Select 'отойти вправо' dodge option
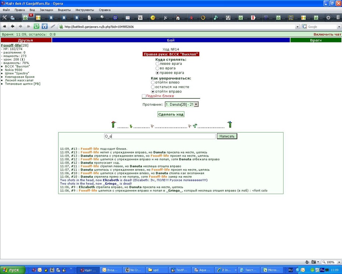The width and height of the screenshot is (342, 274). click(153, 92)
